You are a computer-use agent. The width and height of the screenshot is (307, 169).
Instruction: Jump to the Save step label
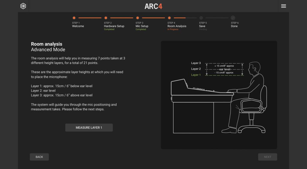[202, 26]
